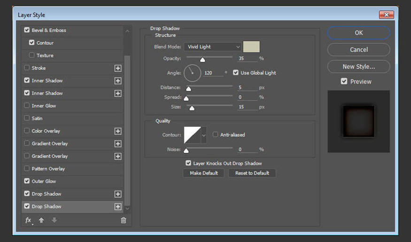Click the Distance slider handle

188,89
